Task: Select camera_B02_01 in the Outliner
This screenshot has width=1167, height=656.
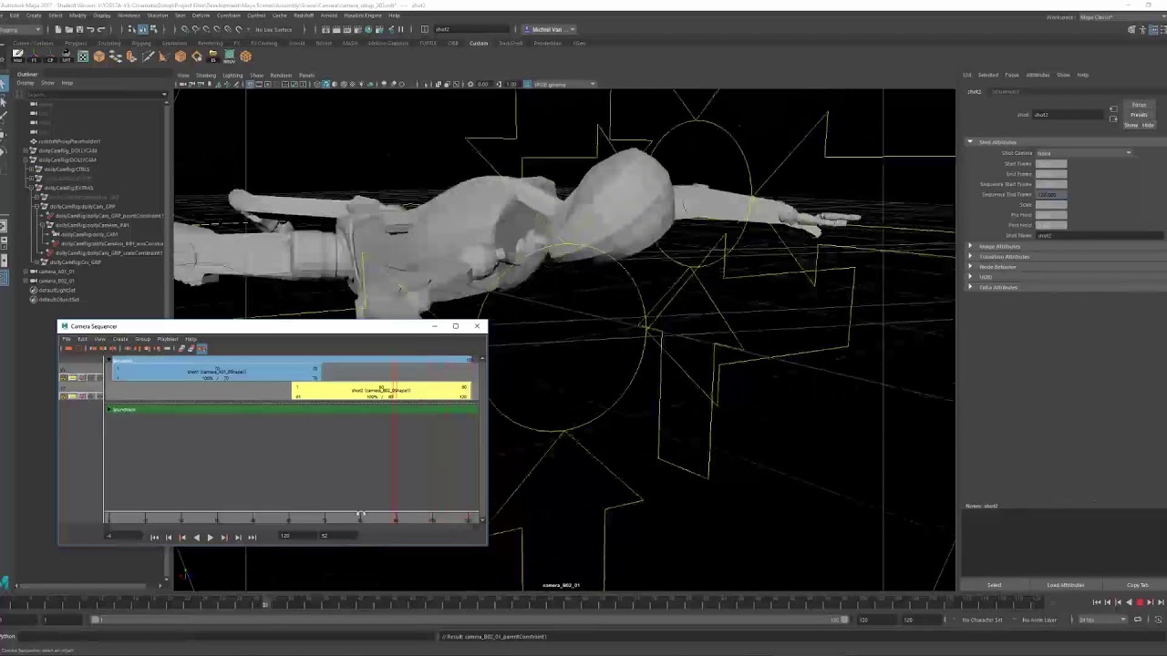Action: (57, 281)
